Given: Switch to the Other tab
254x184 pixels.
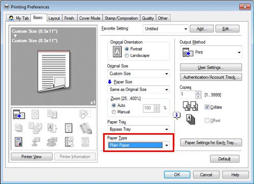Looking at the screenshot, I should (163, 18).
